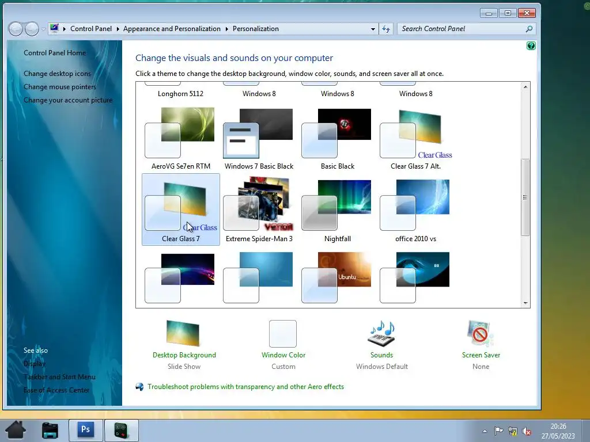Click the Control Panel icon in address bar
The image size is (590, 442).
click(x=55, y=28)
